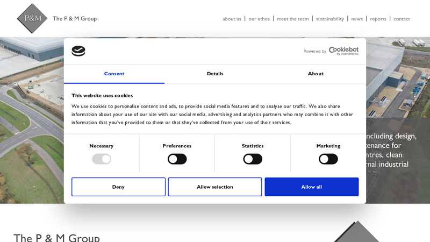Open the contact menu item
Screen dimensions: 430x242
402,19
